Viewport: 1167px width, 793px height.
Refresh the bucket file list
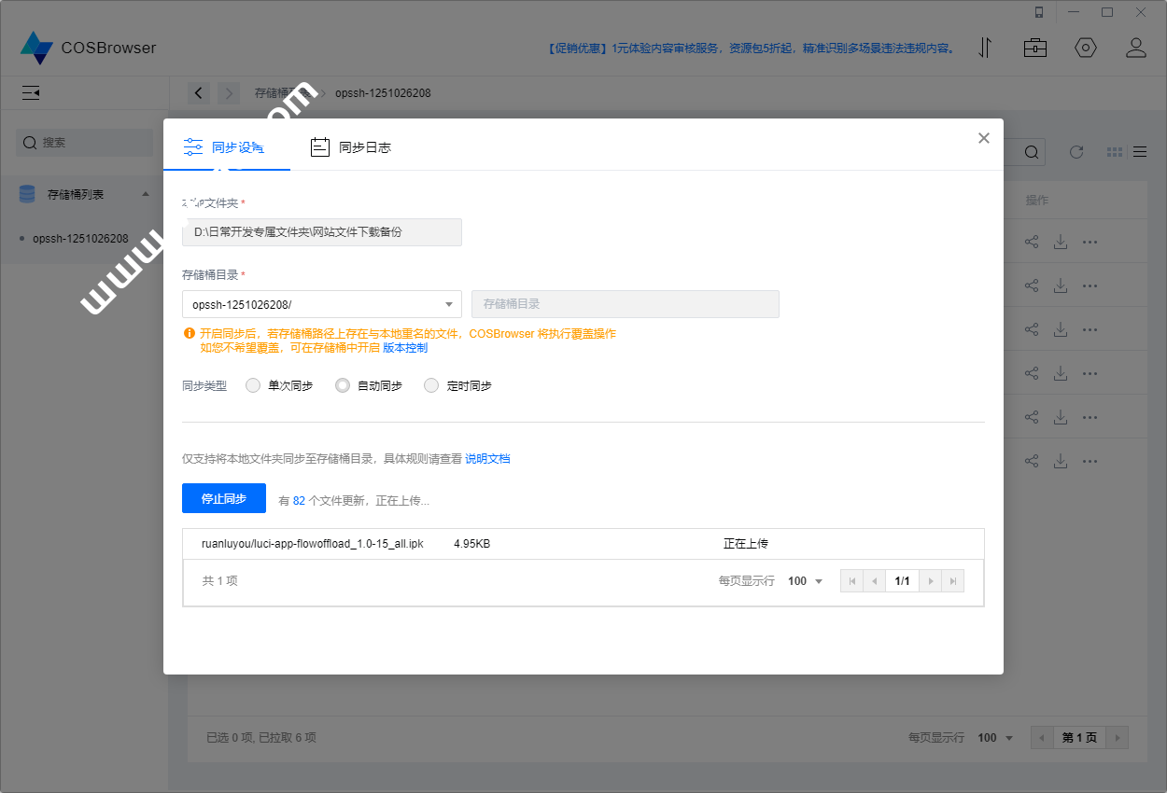point(1076,151)
